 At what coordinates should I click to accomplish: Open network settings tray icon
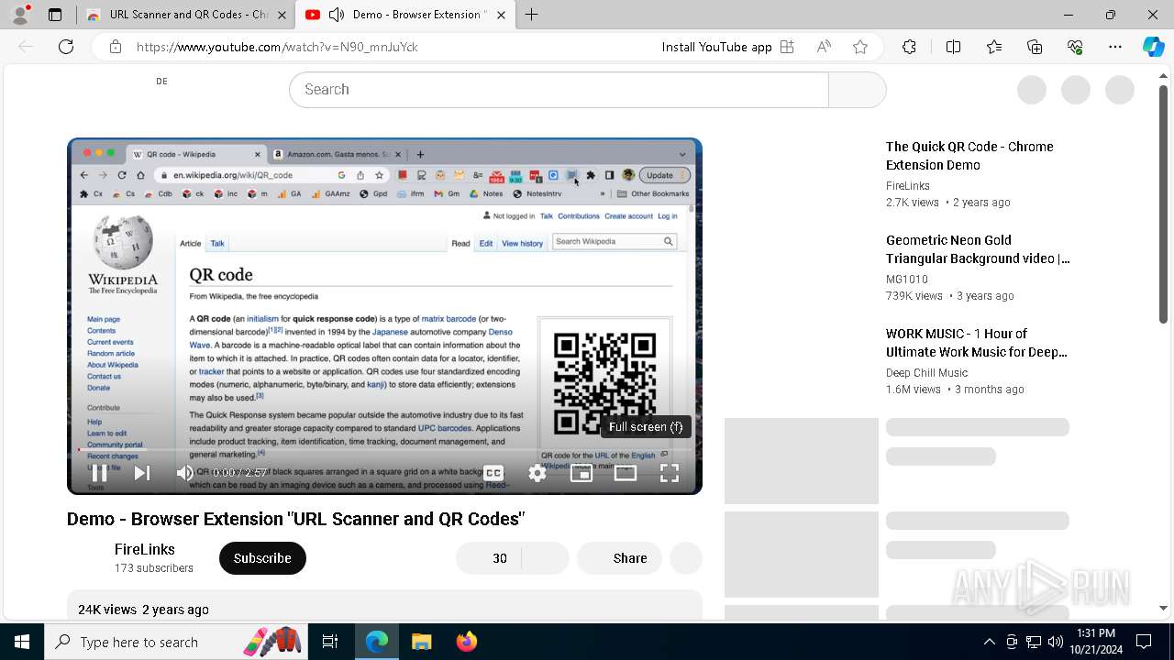(1034, 642)
